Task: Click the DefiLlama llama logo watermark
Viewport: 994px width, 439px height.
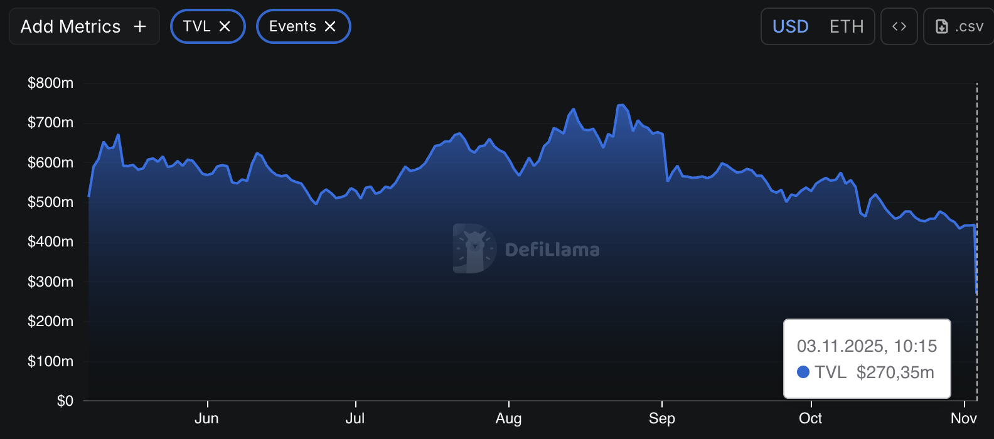Action: pyautogui.click(x=474, y=248)
